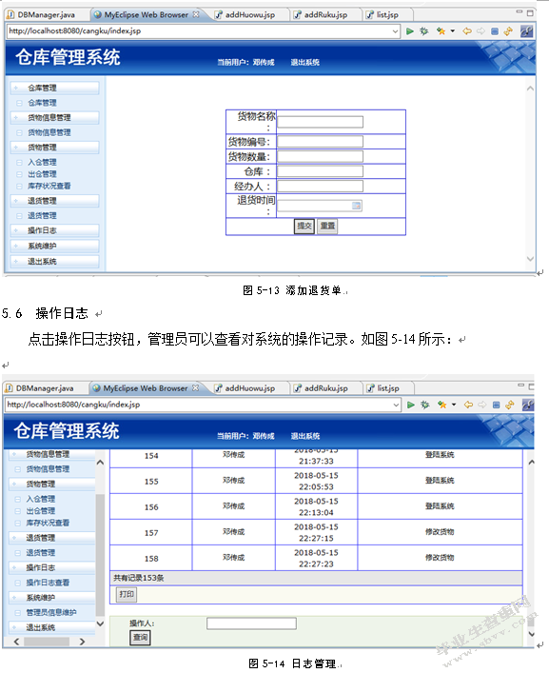Screen dimensions: 549x673
Task: Click the blue Stop icon in Figure 5-14 toolbar
Action: point(497,405)
